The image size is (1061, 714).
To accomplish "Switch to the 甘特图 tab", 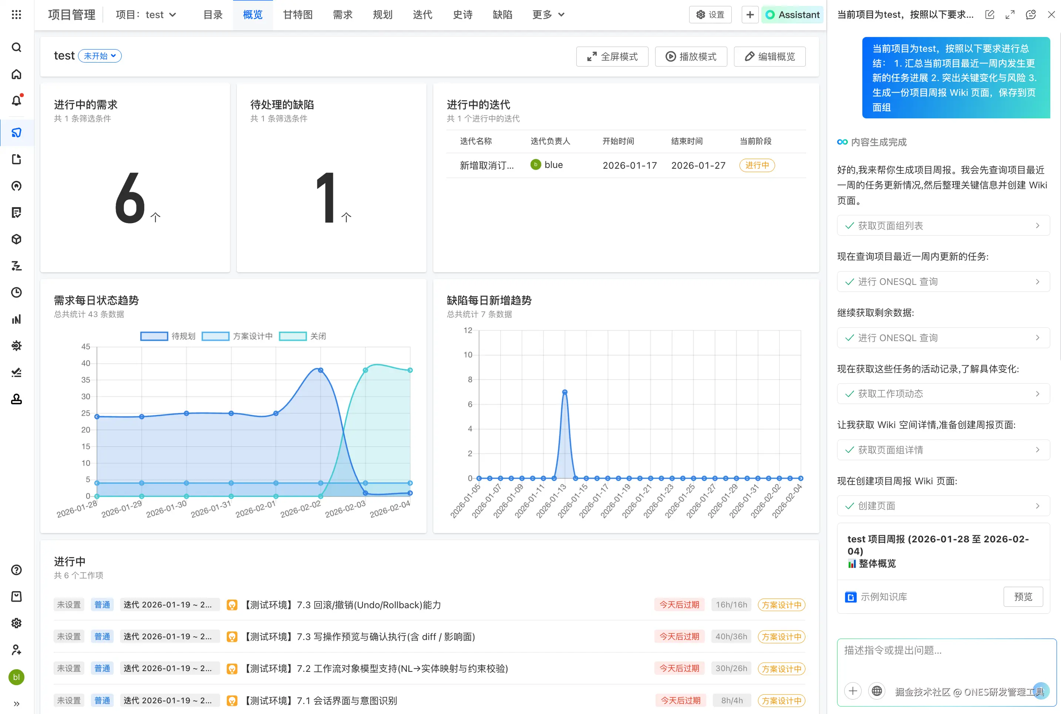I will (298, 14).
